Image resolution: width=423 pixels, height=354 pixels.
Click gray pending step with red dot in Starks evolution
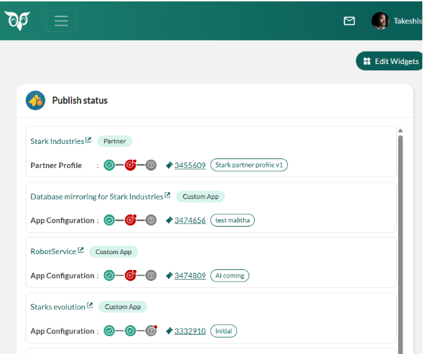point(151,331)
